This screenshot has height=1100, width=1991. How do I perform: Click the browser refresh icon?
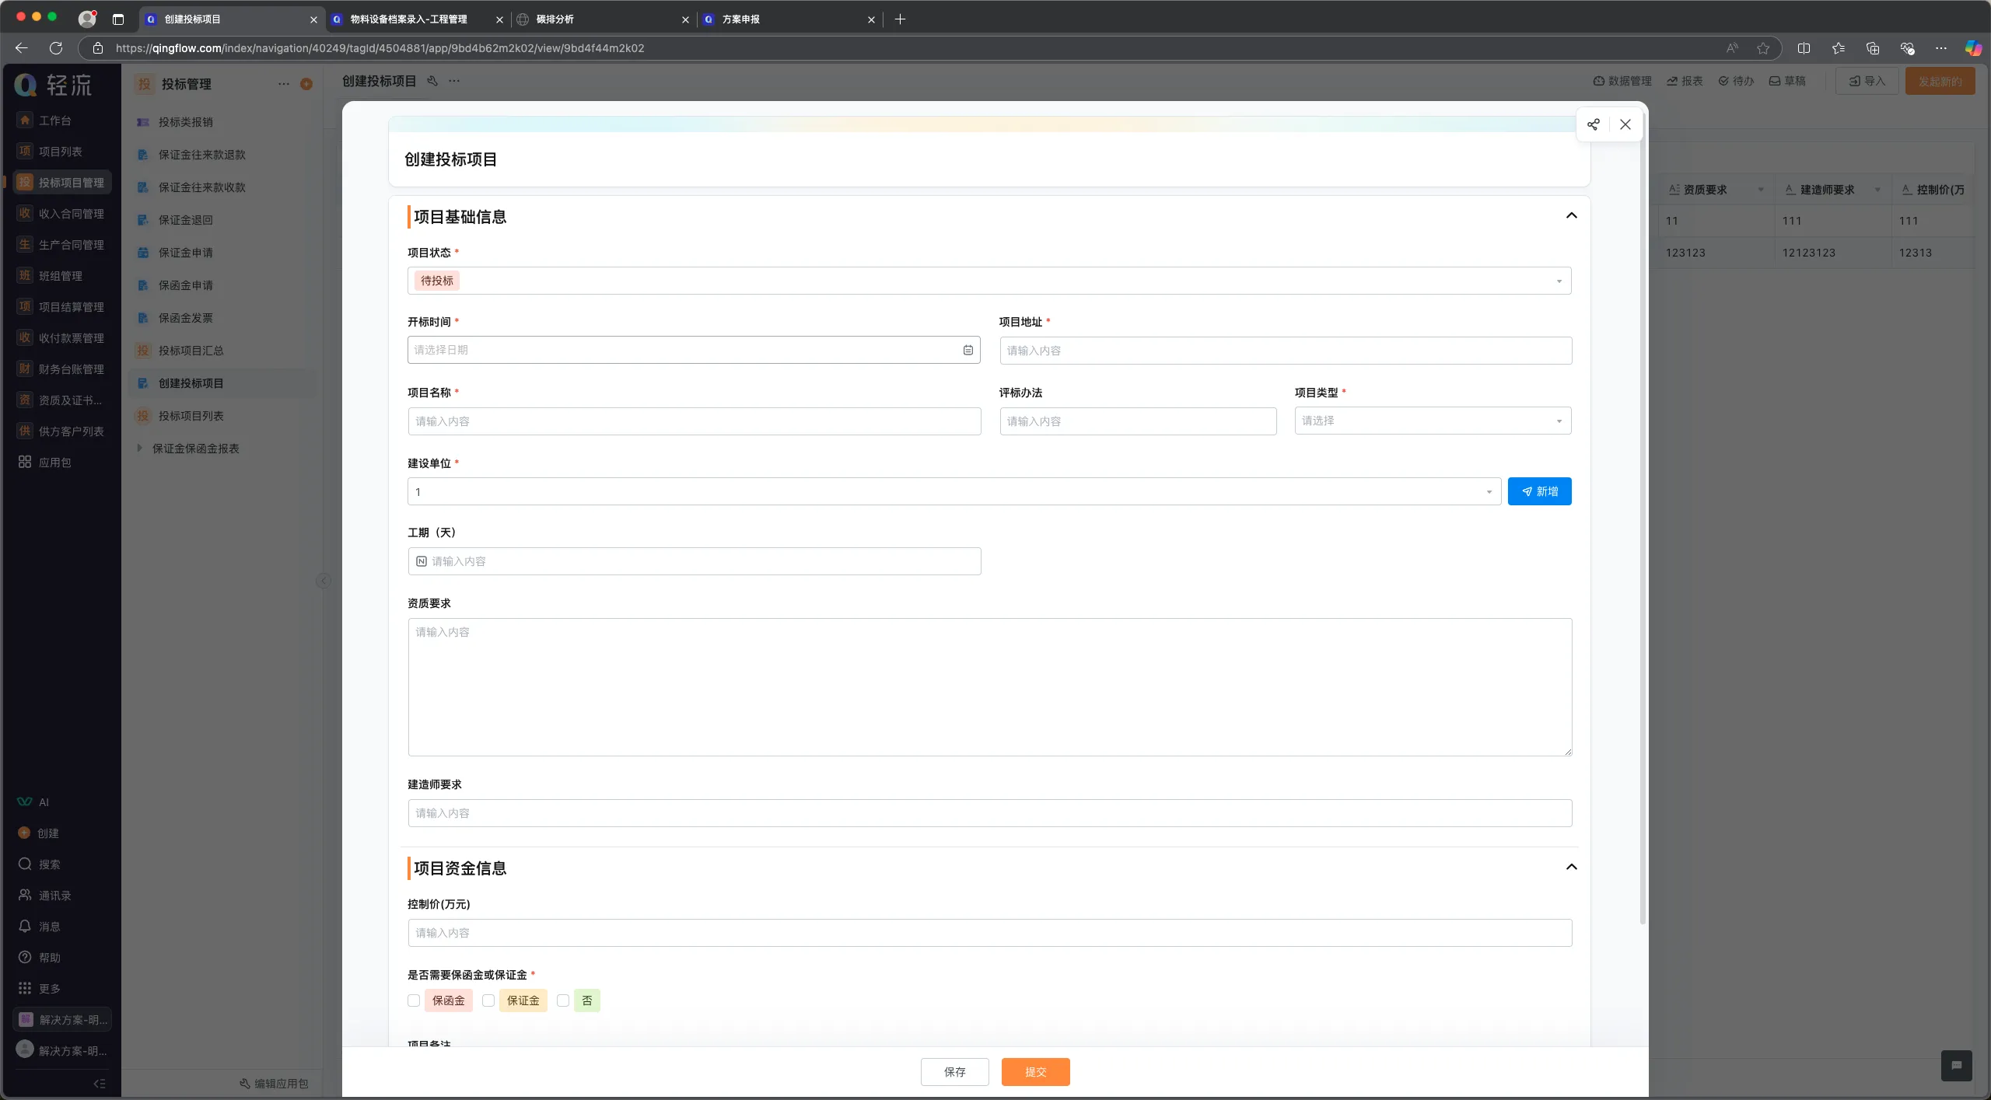pos(56,48)
